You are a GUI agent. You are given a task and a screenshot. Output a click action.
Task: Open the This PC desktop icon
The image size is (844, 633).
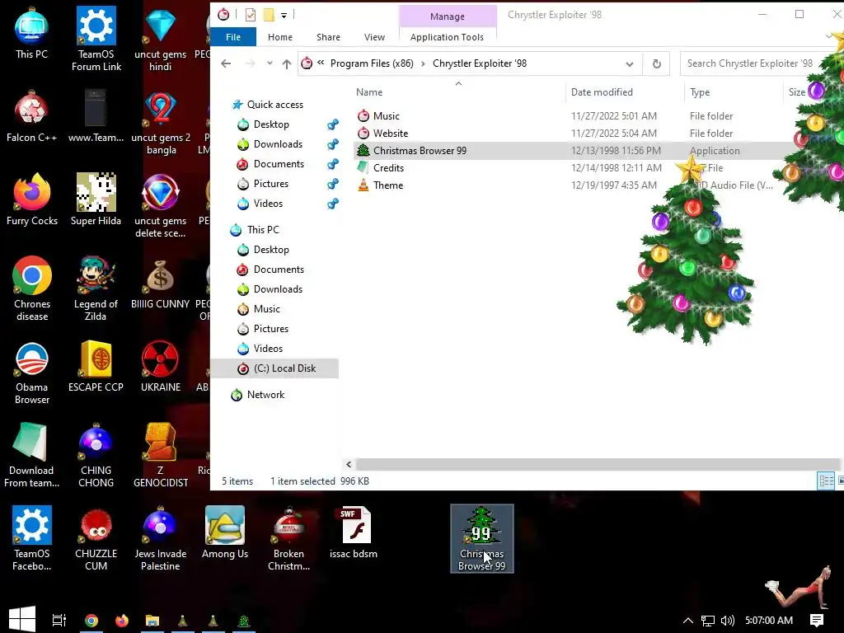click(32, 33)
